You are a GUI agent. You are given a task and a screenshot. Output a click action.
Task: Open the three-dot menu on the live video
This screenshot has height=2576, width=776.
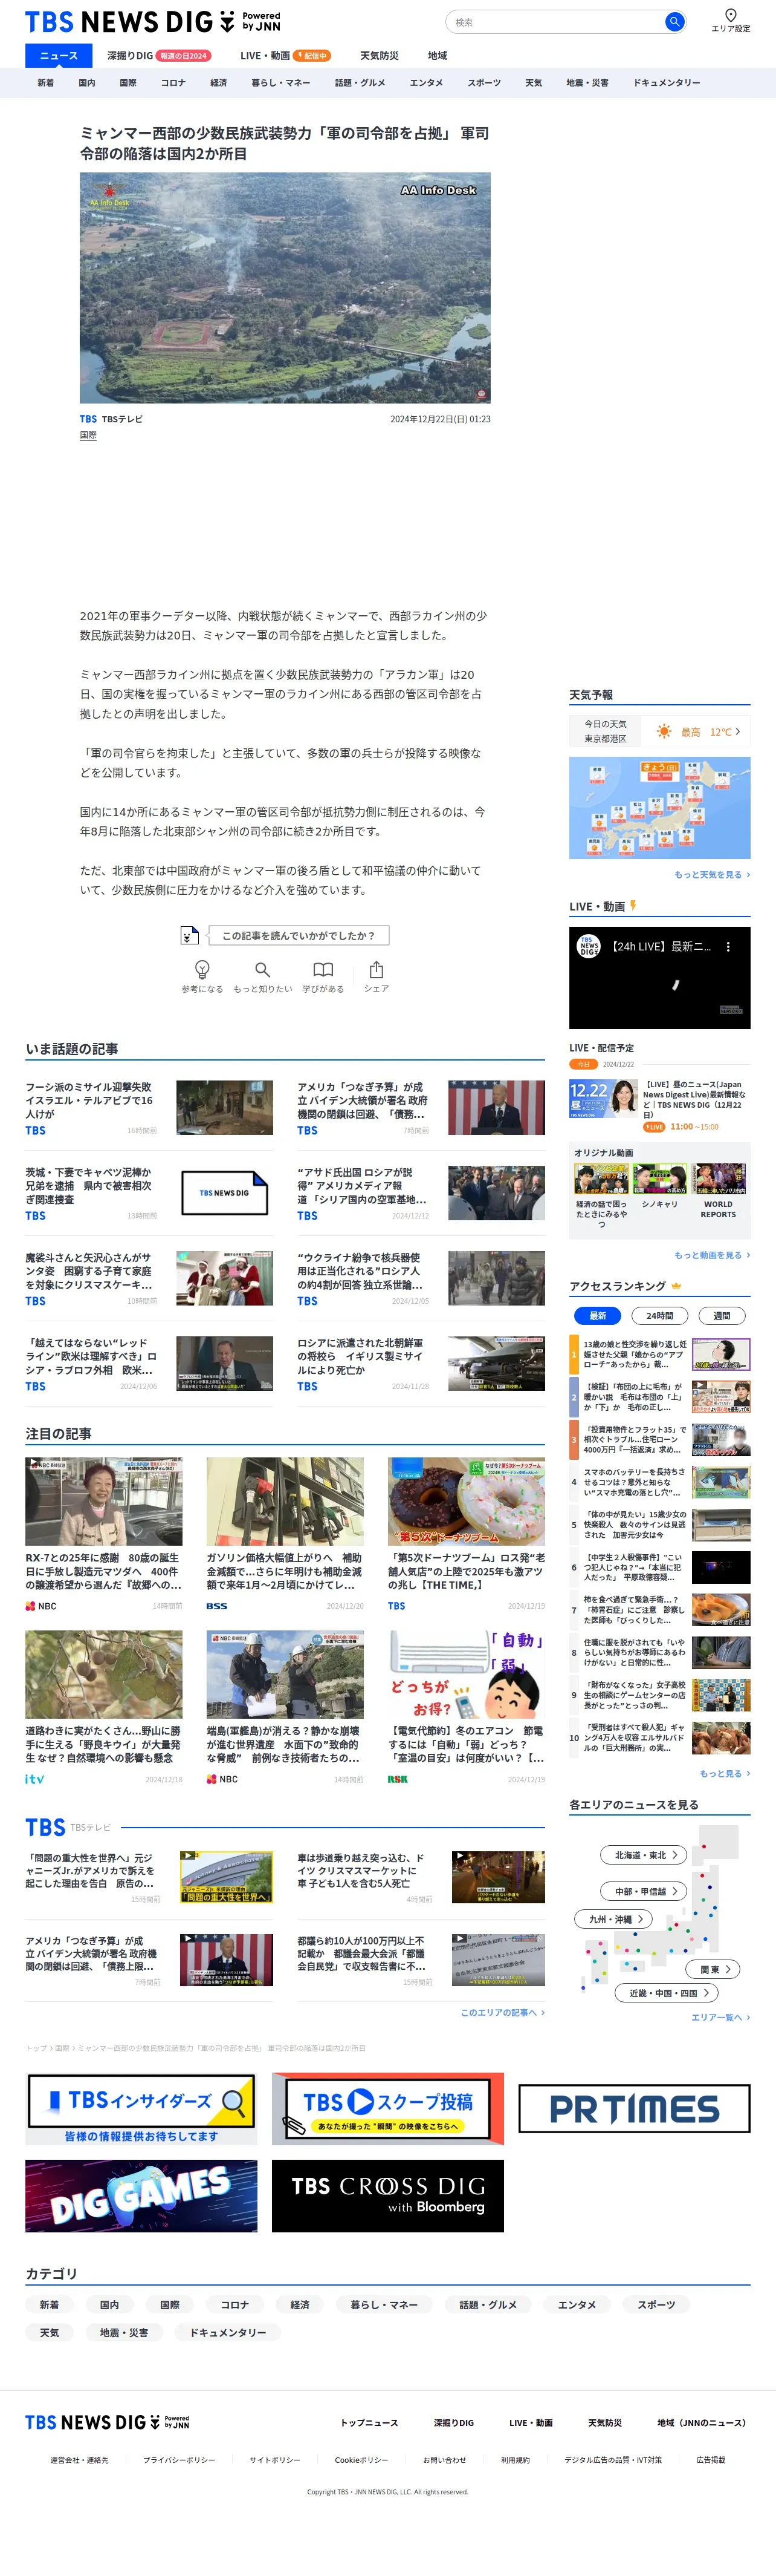point(728,946)
